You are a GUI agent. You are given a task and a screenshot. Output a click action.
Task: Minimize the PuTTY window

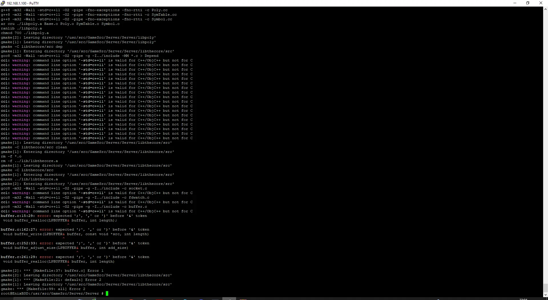[x=515, y=3]
